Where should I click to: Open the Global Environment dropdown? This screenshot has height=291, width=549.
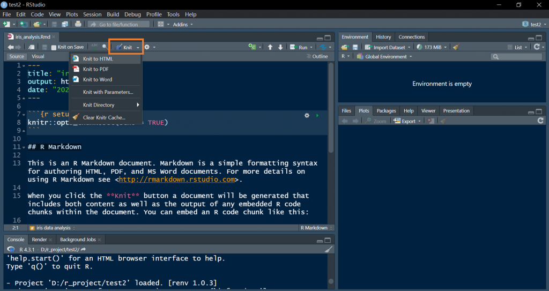click(384, 56)
